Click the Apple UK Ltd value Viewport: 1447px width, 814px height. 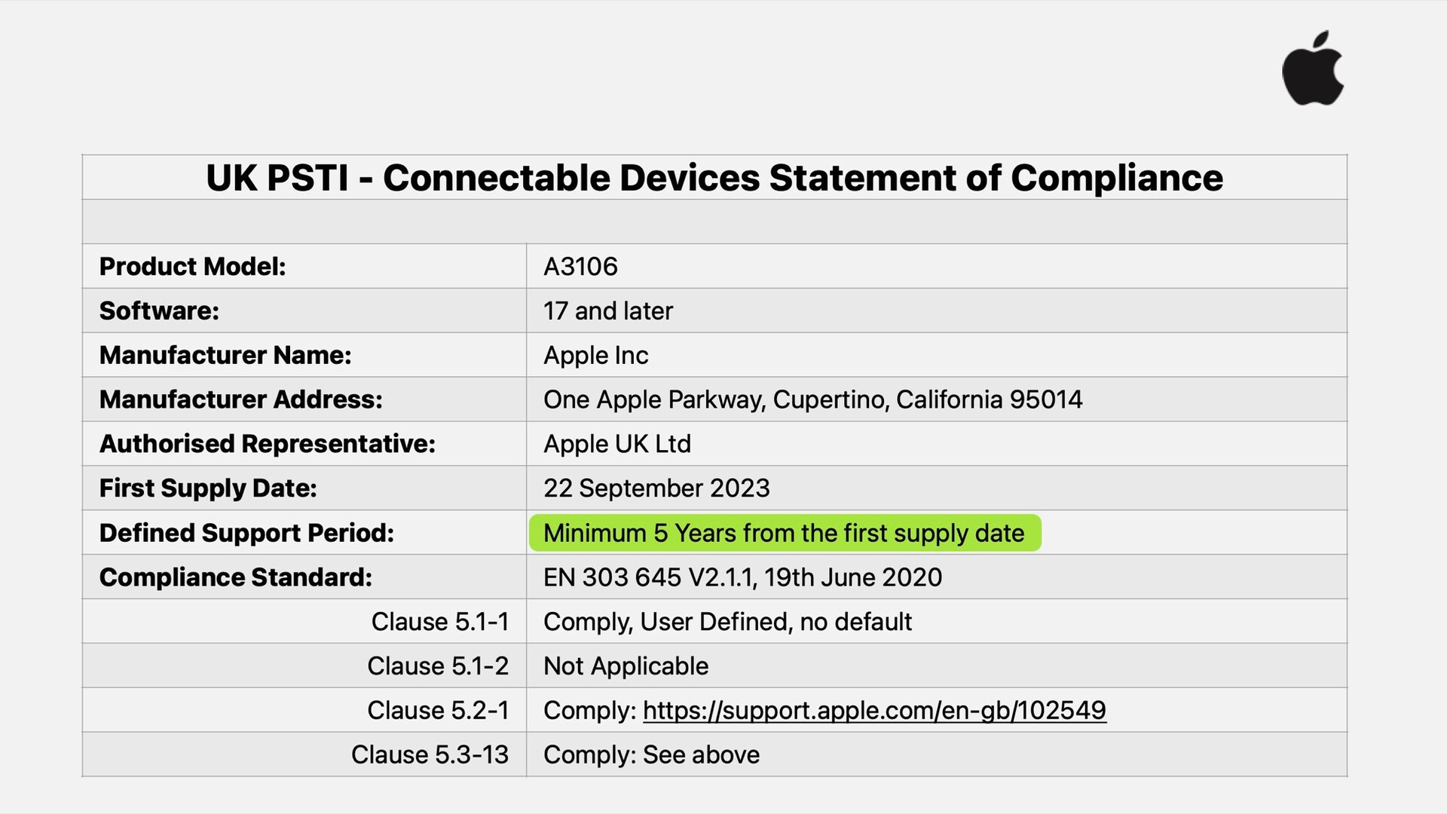click(x=617, y=444)
